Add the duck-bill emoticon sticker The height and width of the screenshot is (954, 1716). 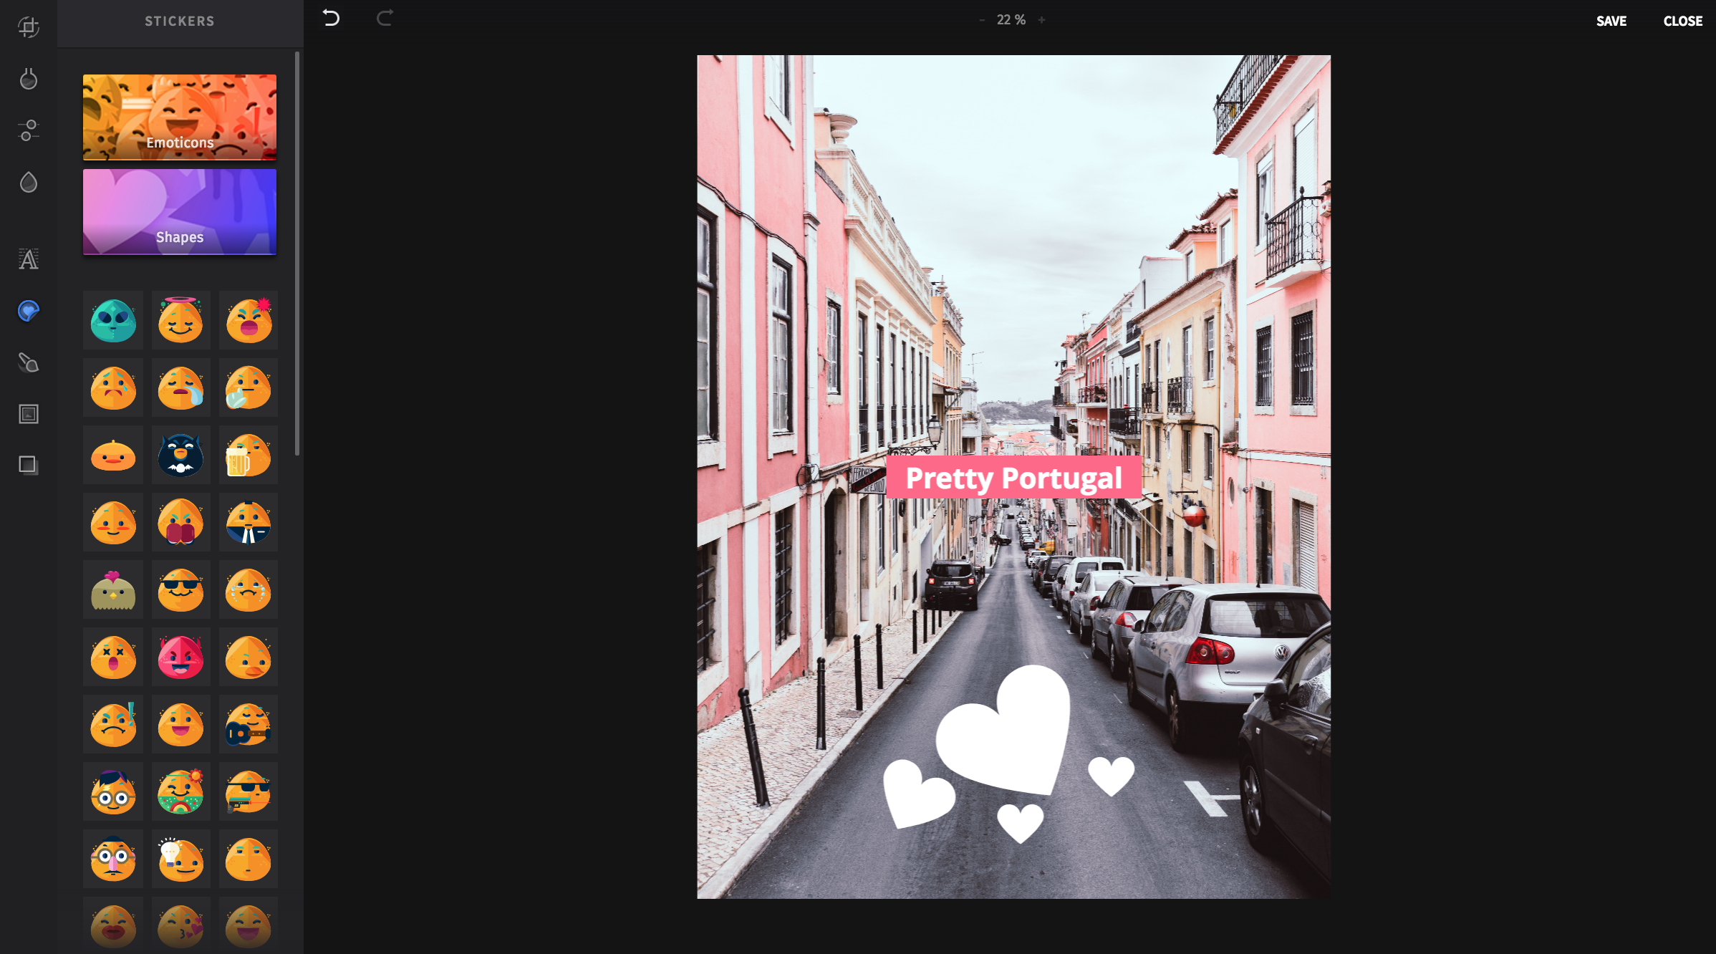pyautogui.click(x=249, y=657)
